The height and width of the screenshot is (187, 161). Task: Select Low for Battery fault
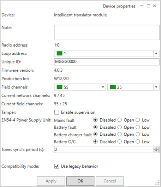point(138,127)
